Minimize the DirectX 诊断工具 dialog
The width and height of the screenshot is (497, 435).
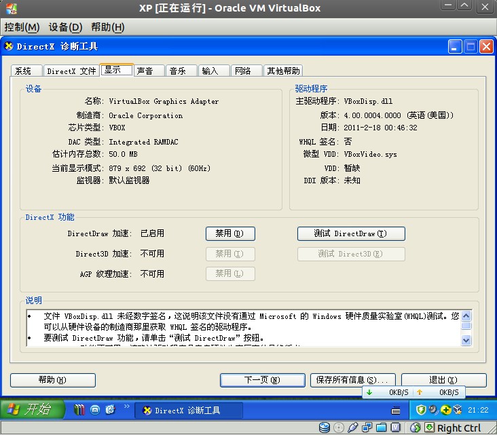click(x=454, y=47)
